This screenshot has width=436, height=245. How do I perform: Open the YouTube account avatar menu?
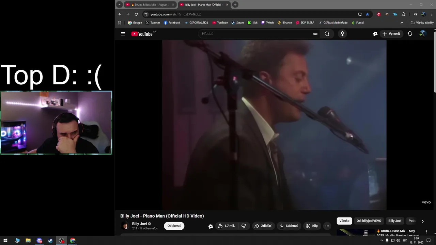coord(422,34)
